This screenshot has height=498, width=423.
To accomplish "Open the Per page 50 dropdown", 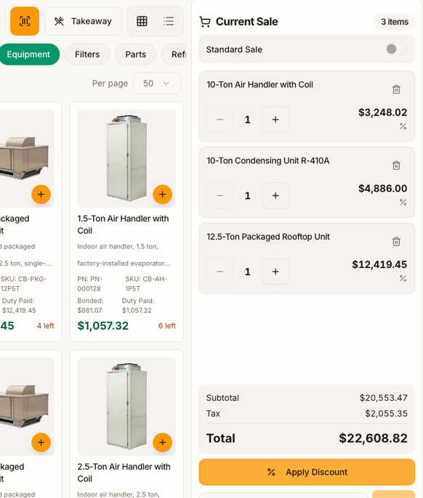I will click(x=157, y=83).
